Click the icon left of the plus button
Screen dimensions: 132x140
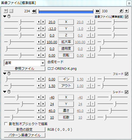121,11
